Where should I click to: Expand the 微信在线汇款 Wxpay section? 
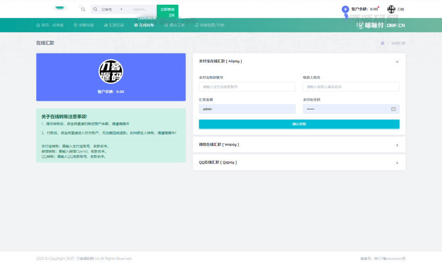click(x=299, y=145)
